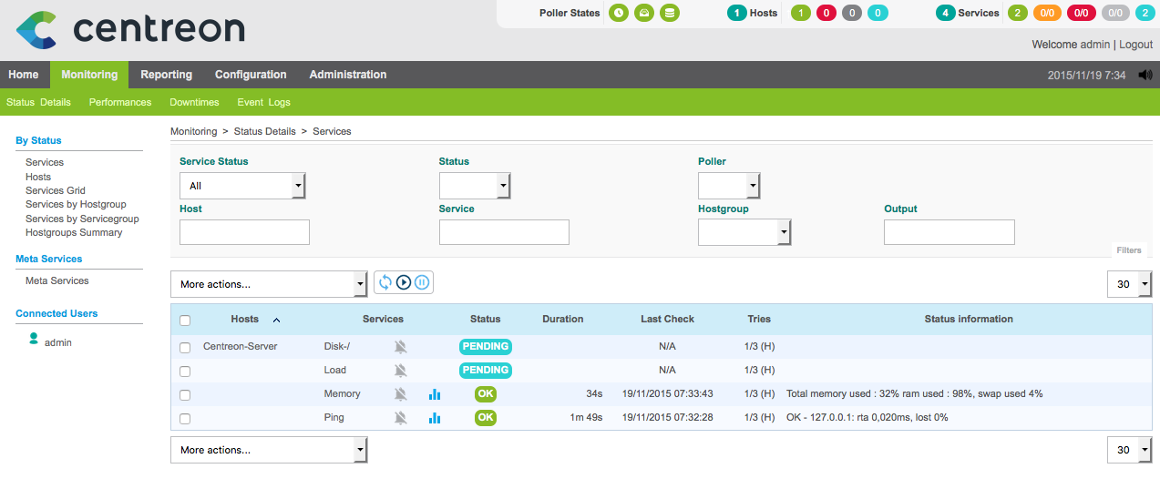Check the box for the Centreon-Server Disk-/ row
Screen dimensions: 1160x489
[x=185, y=348]
